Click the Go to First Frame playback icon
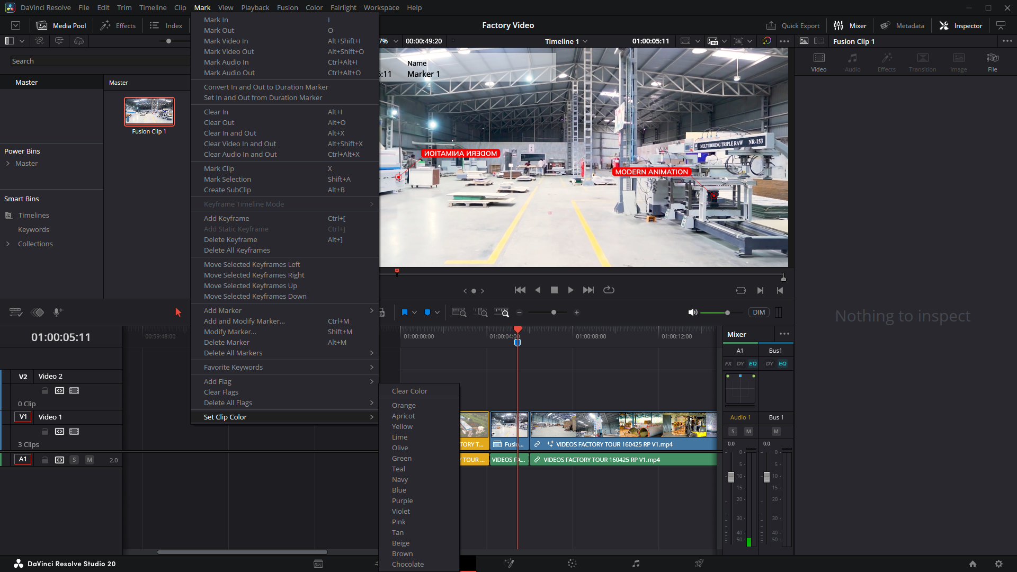This screenshot has height=572, width=1017. pos(520,290)
